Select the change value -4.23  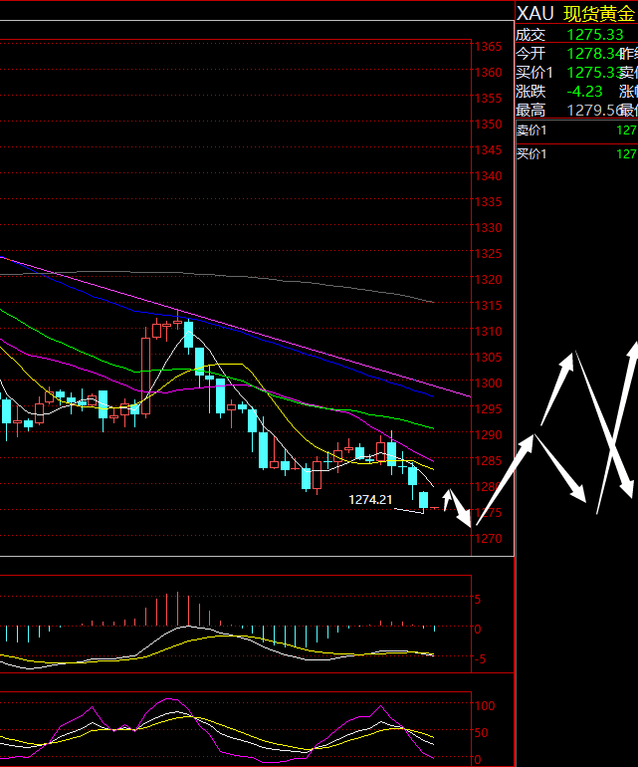[x=584, y=92]
